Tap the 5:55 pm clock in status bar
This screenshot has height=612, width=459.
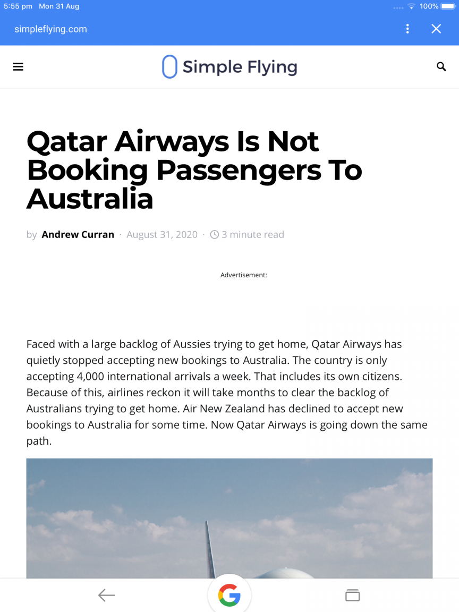[18, 6]
